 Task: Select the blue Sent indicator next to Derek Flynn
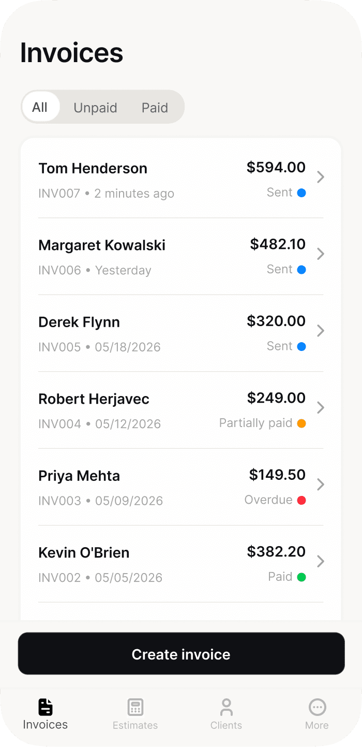302,346
